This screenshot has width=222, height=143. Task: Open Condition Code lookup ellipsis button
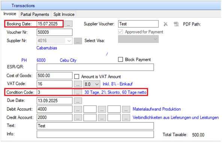click(78, 92)
